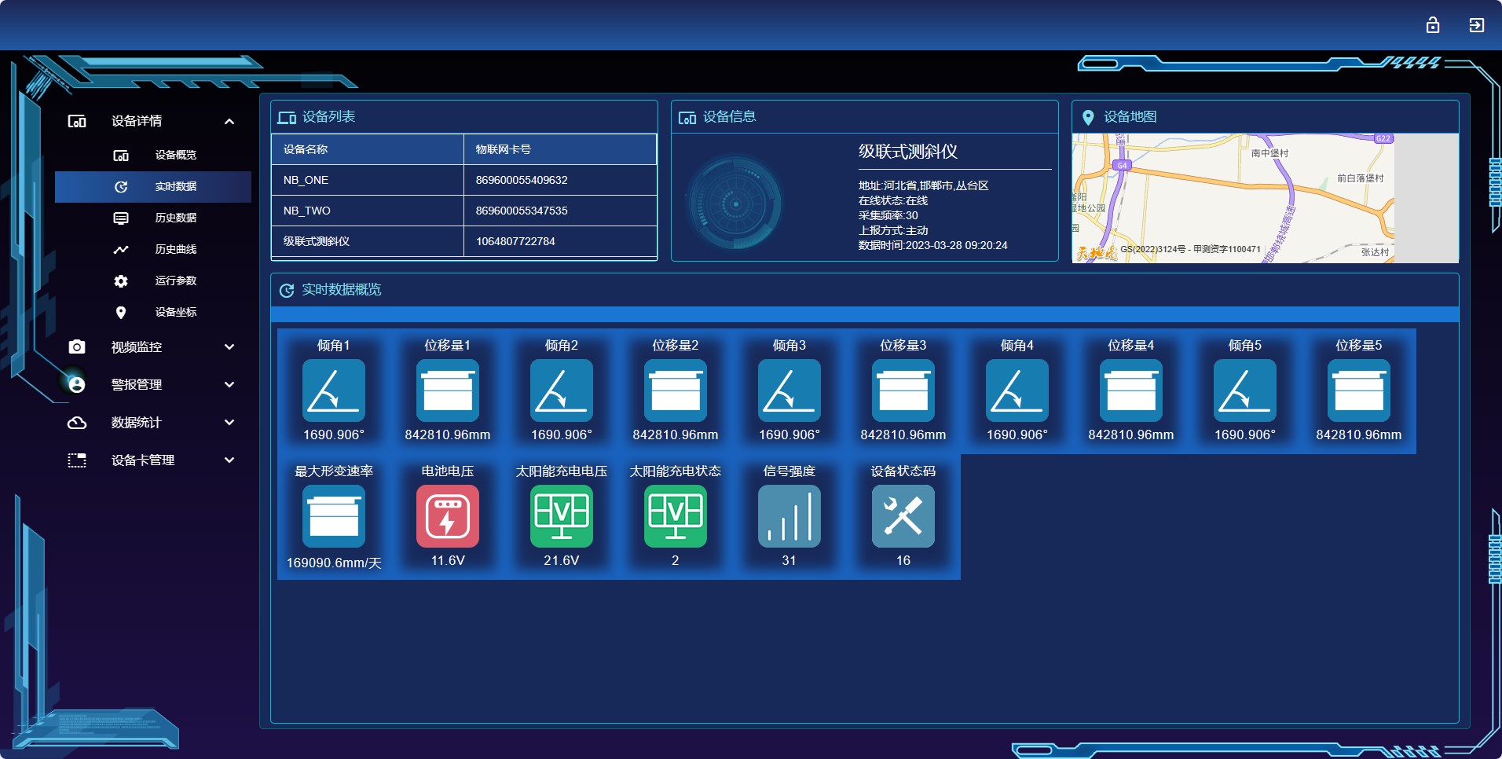Click the 太阳能充电电压 solar panel icon
Viewport: 1502px width, 759px height.
561,516
